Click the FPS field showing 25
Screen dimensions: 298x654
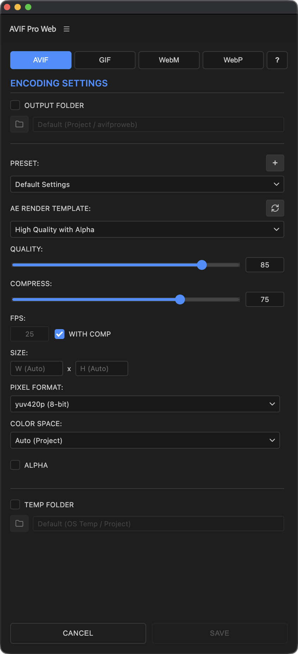coord(30,334)
